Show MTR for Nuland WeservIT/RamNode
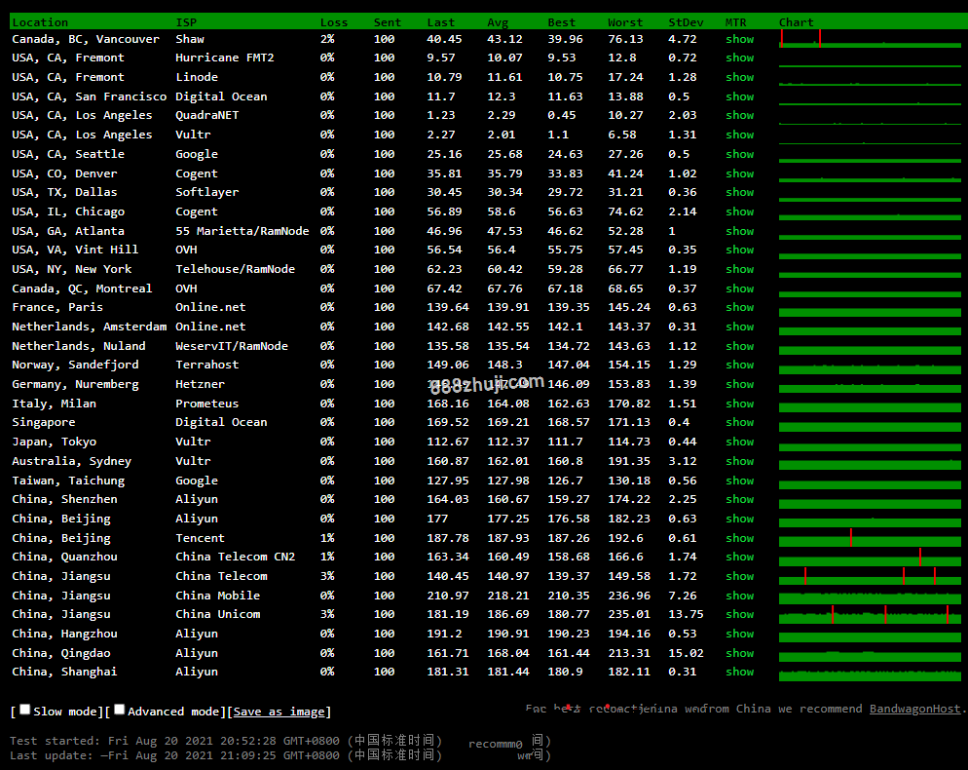Image resolution: width=968 pixels, height=770 pixels. 739,346
